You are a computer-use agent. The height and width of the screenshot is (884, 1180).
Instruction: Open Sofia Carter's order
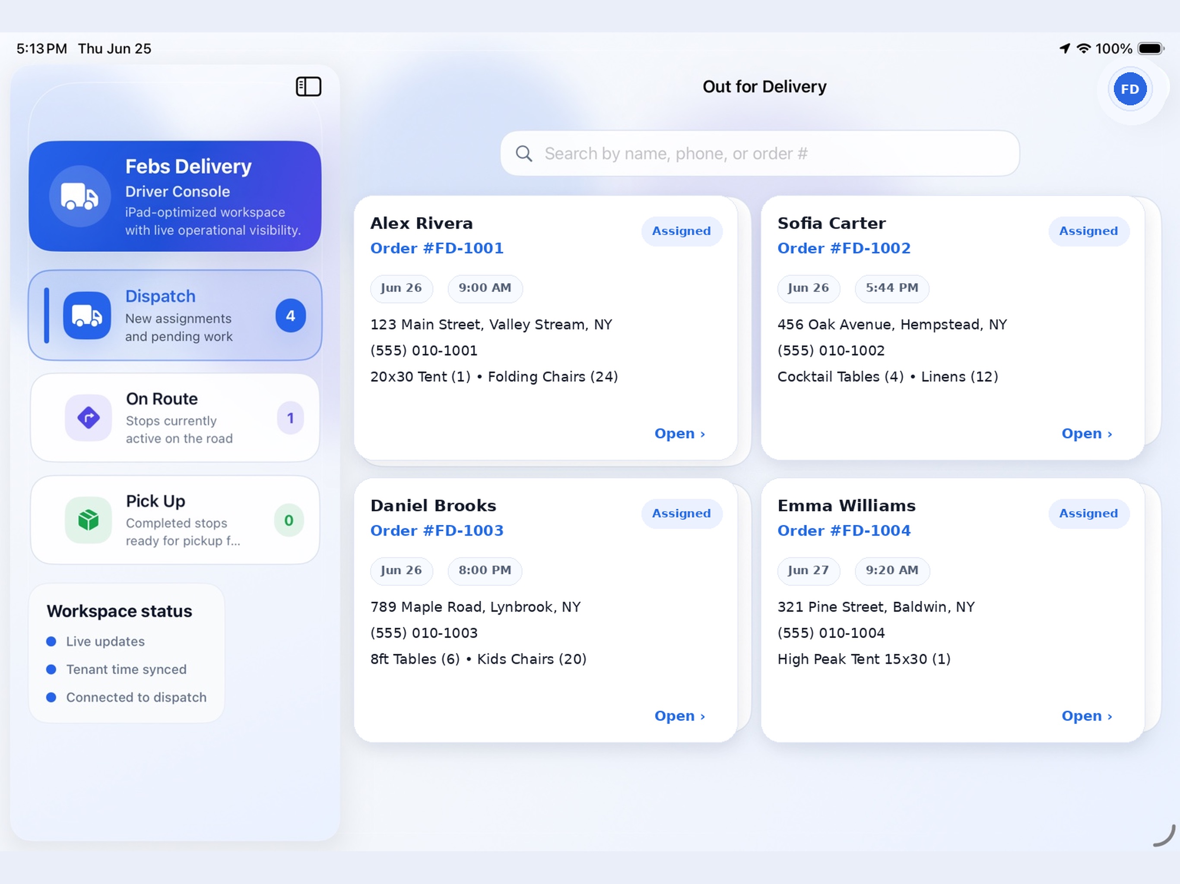pos(1087,433)
